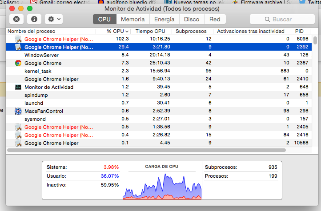Open the gear actions dropdown menu
The width and height of the screenshot is (321, 211).
click(x=54, y=19)
